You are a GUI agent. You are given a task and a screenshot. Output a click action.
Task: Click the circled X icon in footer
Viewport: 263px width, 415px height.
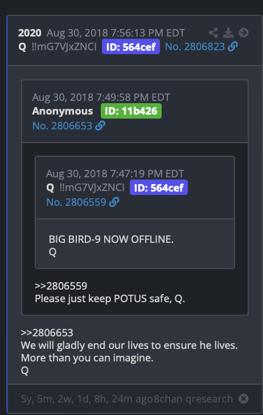pyautogui.click(x=244, y=398)
